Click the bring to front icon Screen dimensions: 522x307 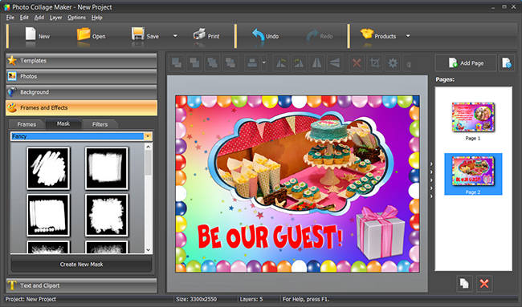click(177, 63)
